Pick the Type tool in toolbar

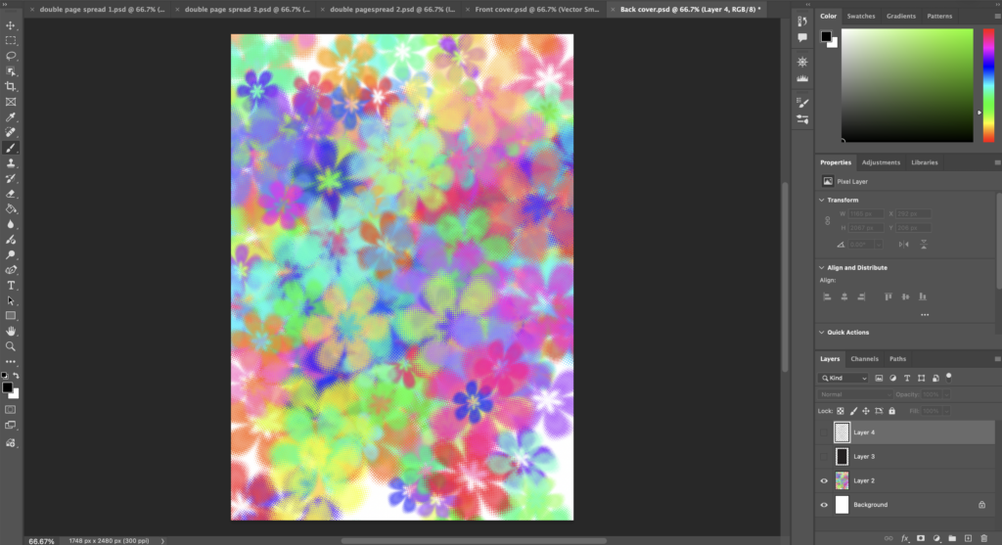tap(11, 286)
